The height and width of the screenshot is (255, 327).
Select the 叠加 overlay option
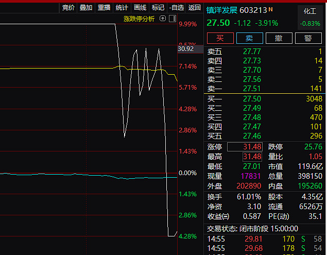86,8
